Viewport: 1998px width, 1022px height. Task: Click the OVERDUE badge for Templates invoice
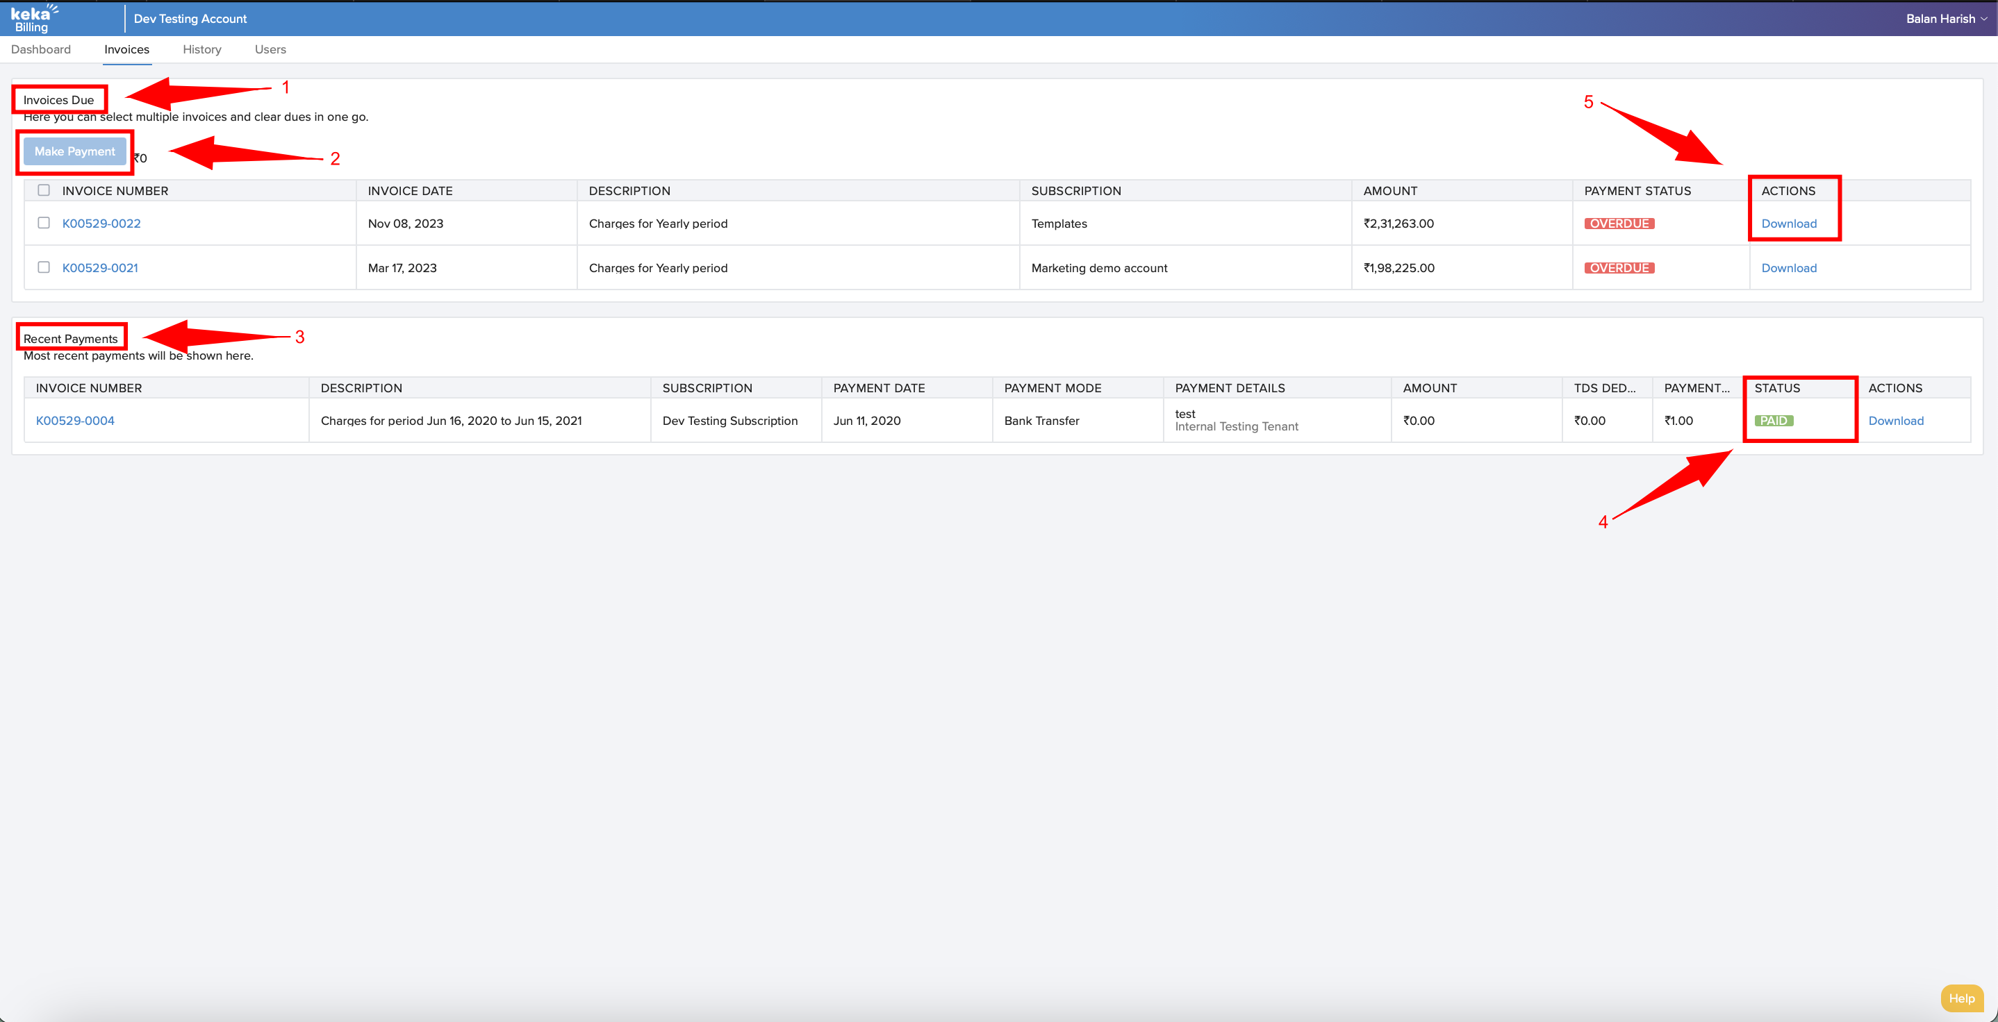pos(1619,224)
